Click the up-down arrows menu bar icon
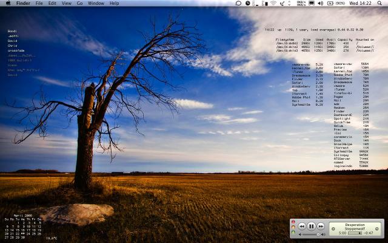The height and width of the screenshot is (243, 388). 289,3
